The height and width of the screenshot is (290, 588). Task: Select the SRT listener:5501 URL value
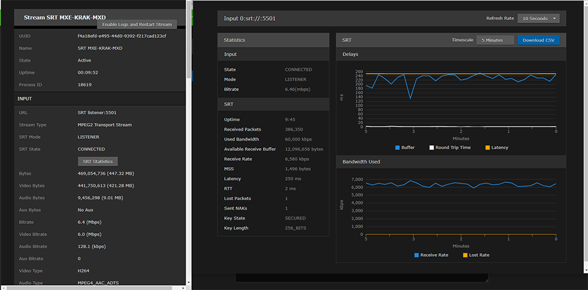[x=97, y=113]
